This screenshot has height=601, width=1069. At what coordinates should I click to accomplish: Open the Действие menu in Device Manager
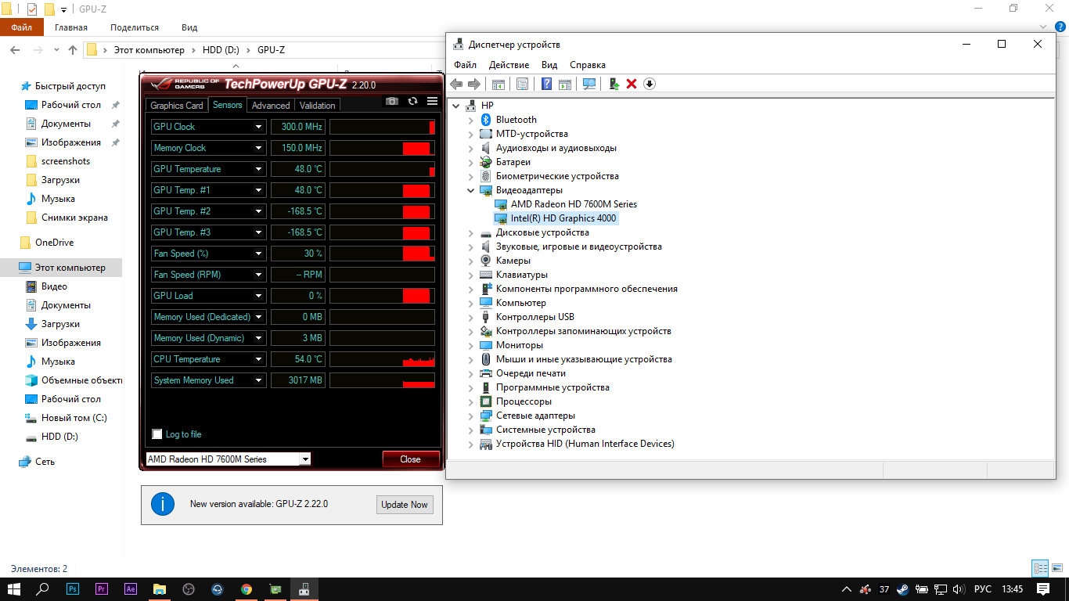(x=509, y=65)
